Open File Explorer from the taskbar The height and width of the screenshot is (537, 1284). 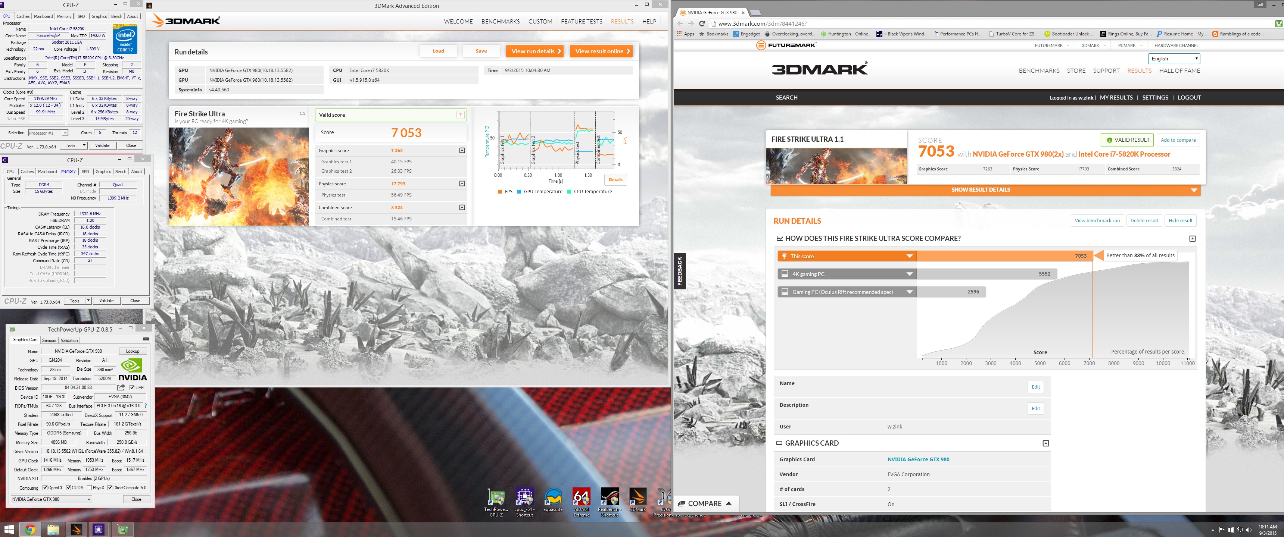pos(53,530)
